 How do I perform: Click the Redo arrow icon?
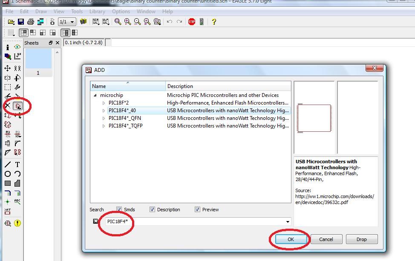point(179,22)
